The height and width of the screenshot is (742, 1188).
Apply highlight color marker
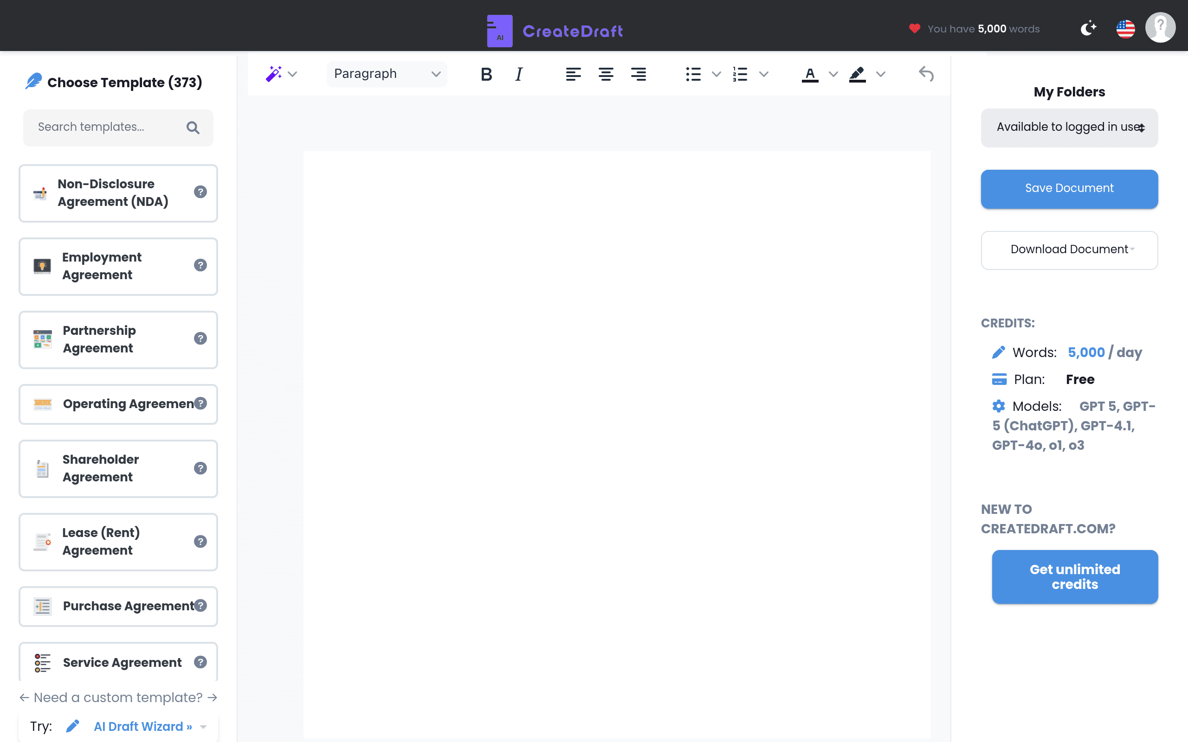[857, 74]
